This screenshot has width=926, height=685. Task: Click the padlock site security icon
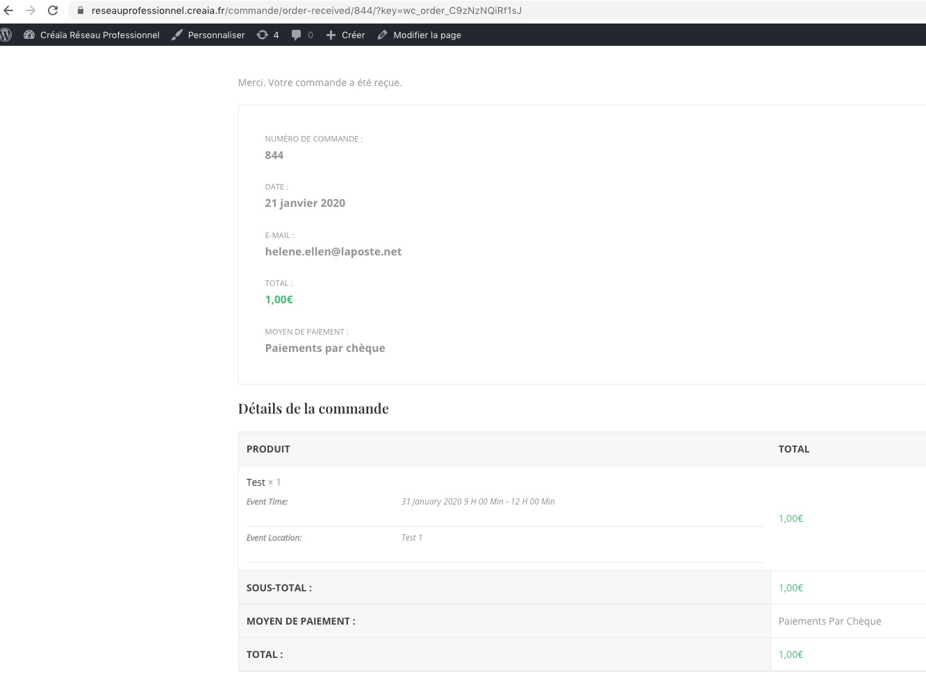[x=80, y=11]
